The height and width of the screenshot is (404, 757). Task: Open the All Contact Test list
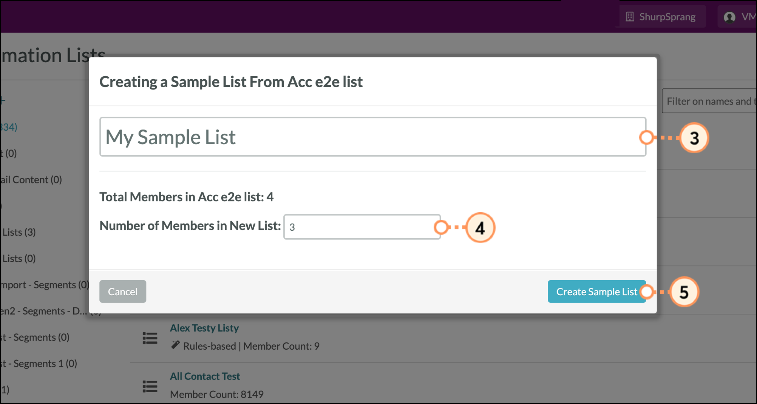(205, 376)
